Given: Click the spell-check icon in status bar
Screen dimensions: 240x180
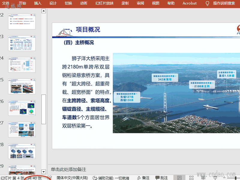Looking at the screenshot, I should click(49, 178).
